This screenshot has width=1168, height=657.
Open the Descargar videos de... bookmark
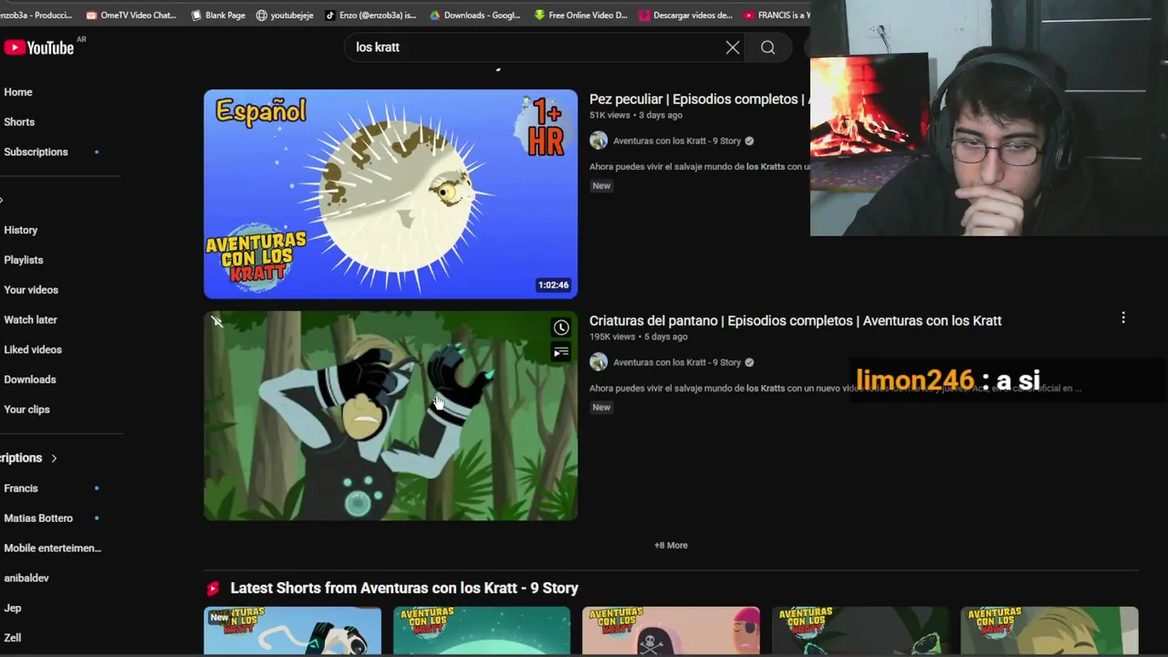[x=685, y=15]
